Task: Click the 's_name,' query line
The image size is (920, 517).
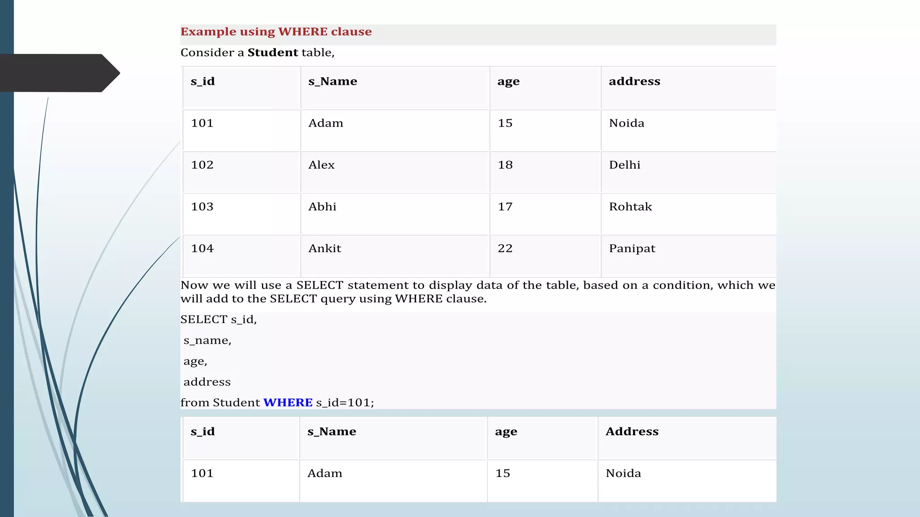Action: (207, 341)
